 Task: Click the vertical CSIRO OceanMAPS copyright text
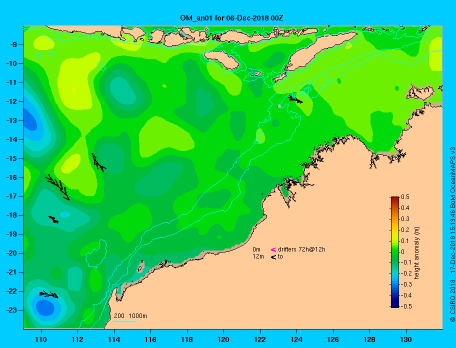point(452,234)
